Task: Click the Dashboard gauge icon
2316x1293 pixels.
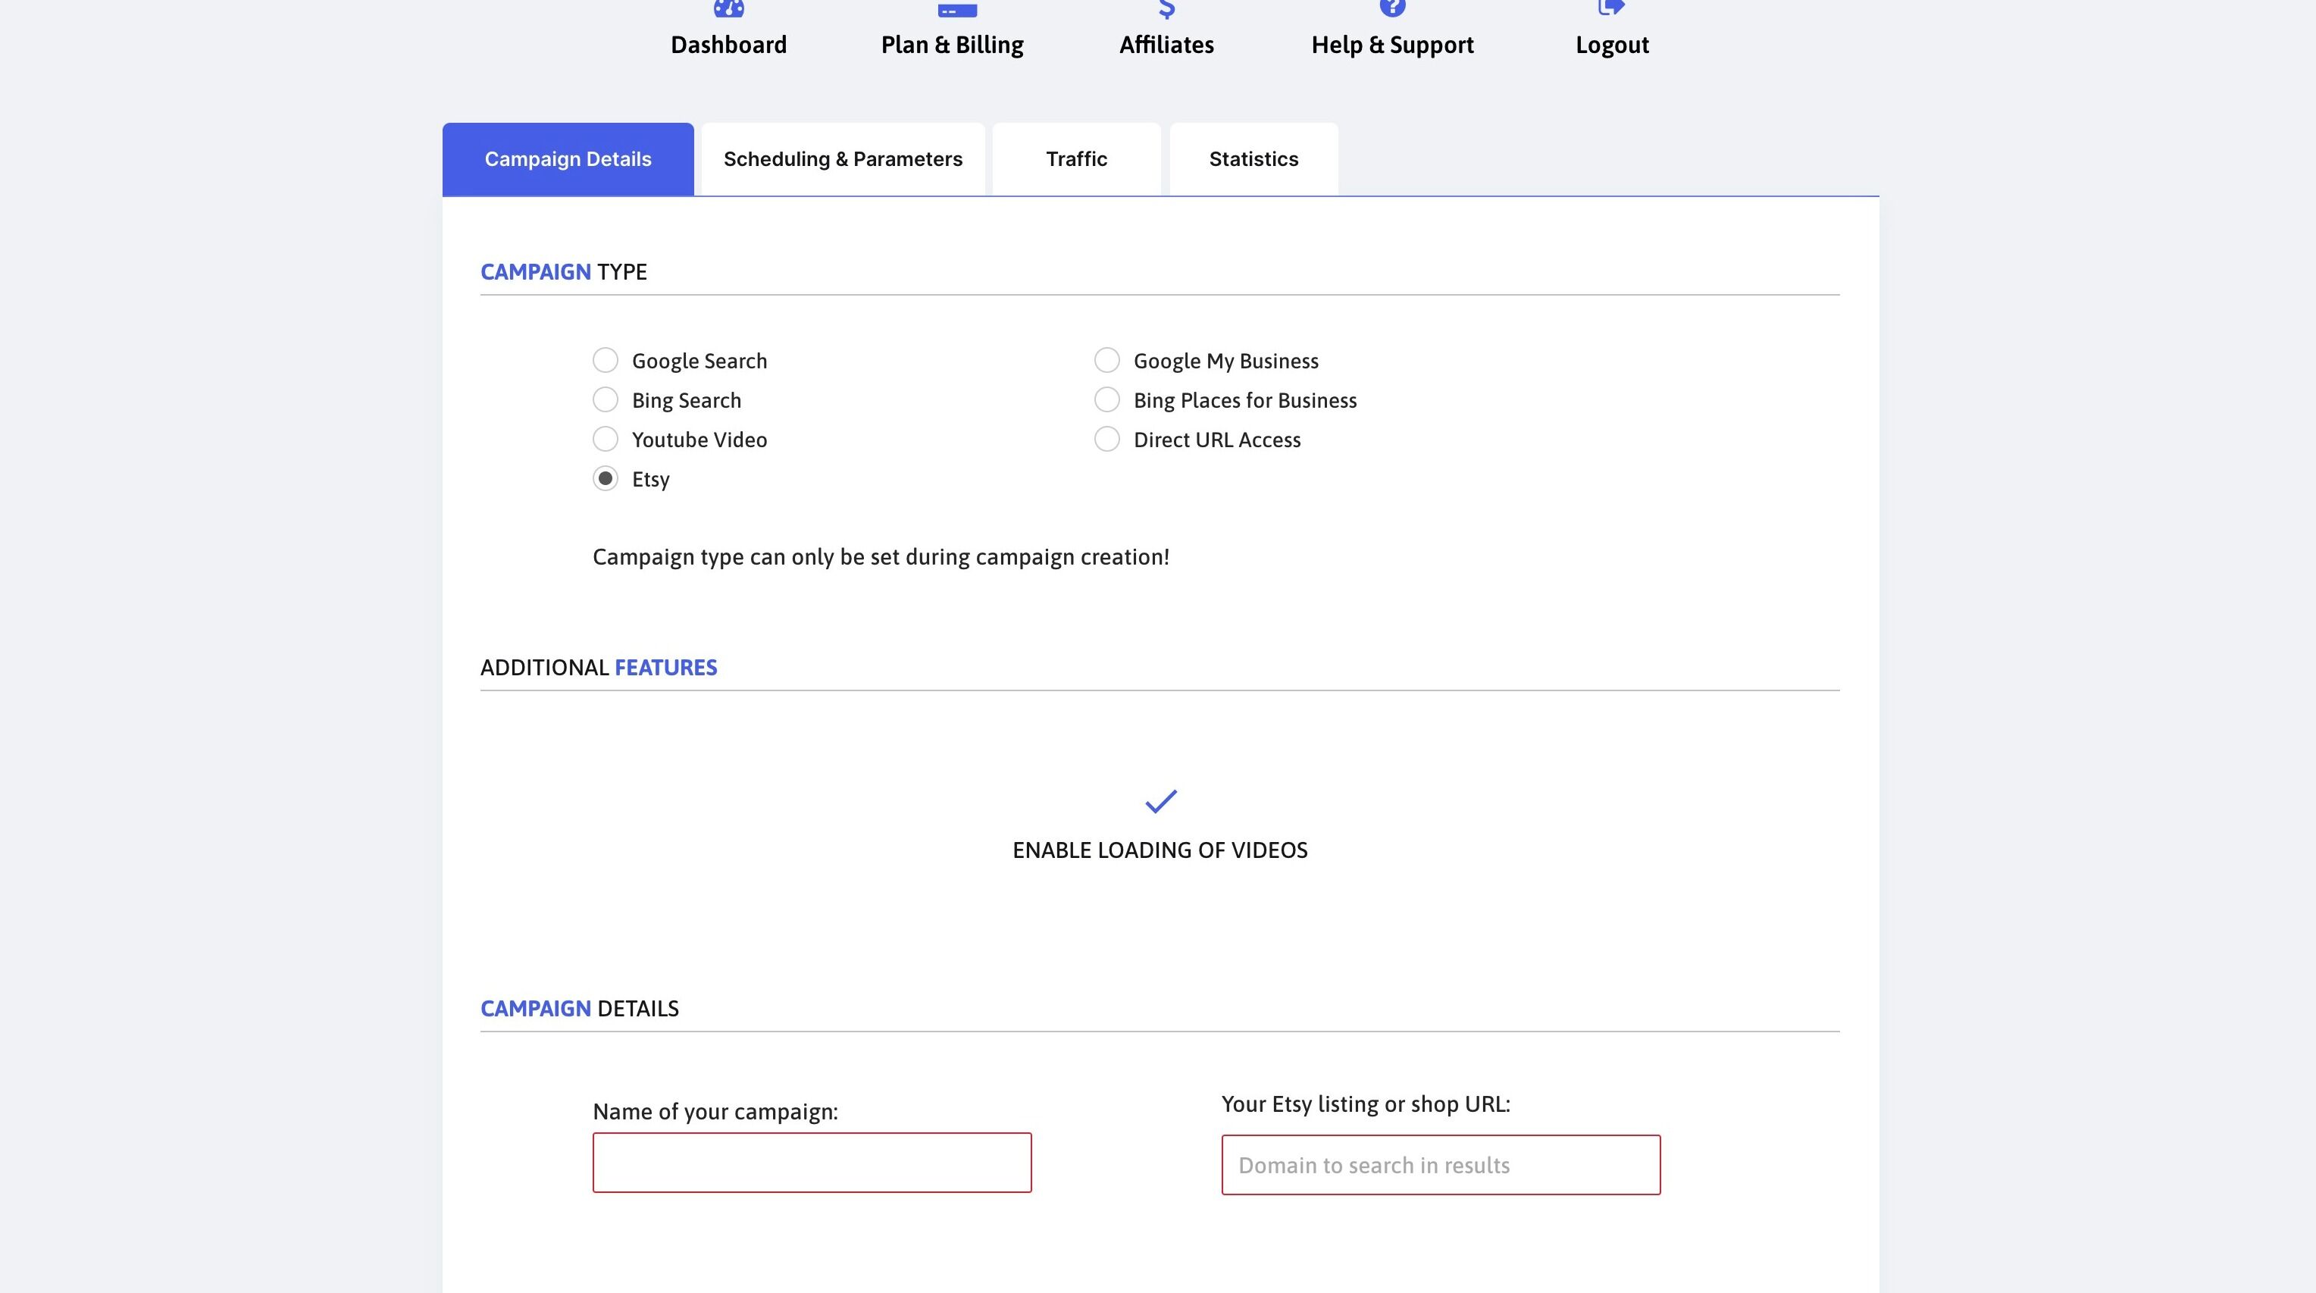Action: [x=728, y=8]
